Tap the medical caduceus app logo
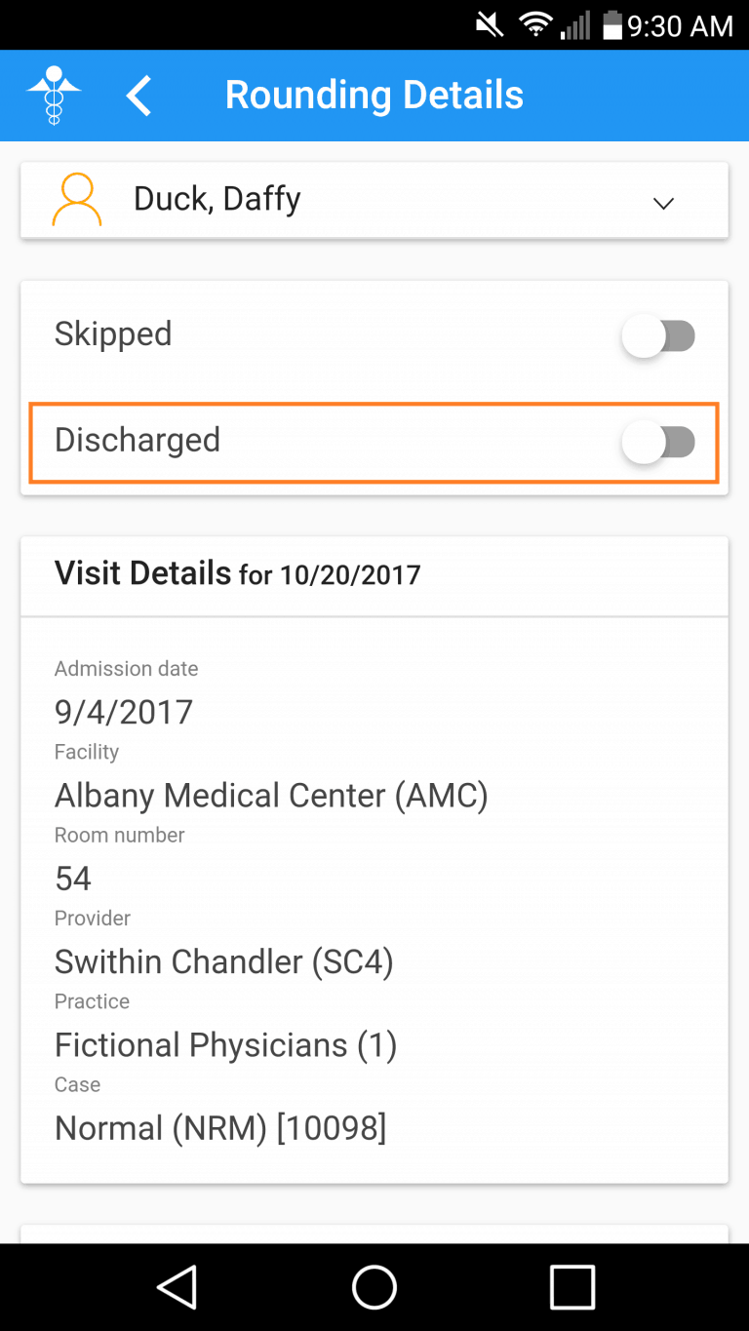749x1331 pixels. click(55, 96)
